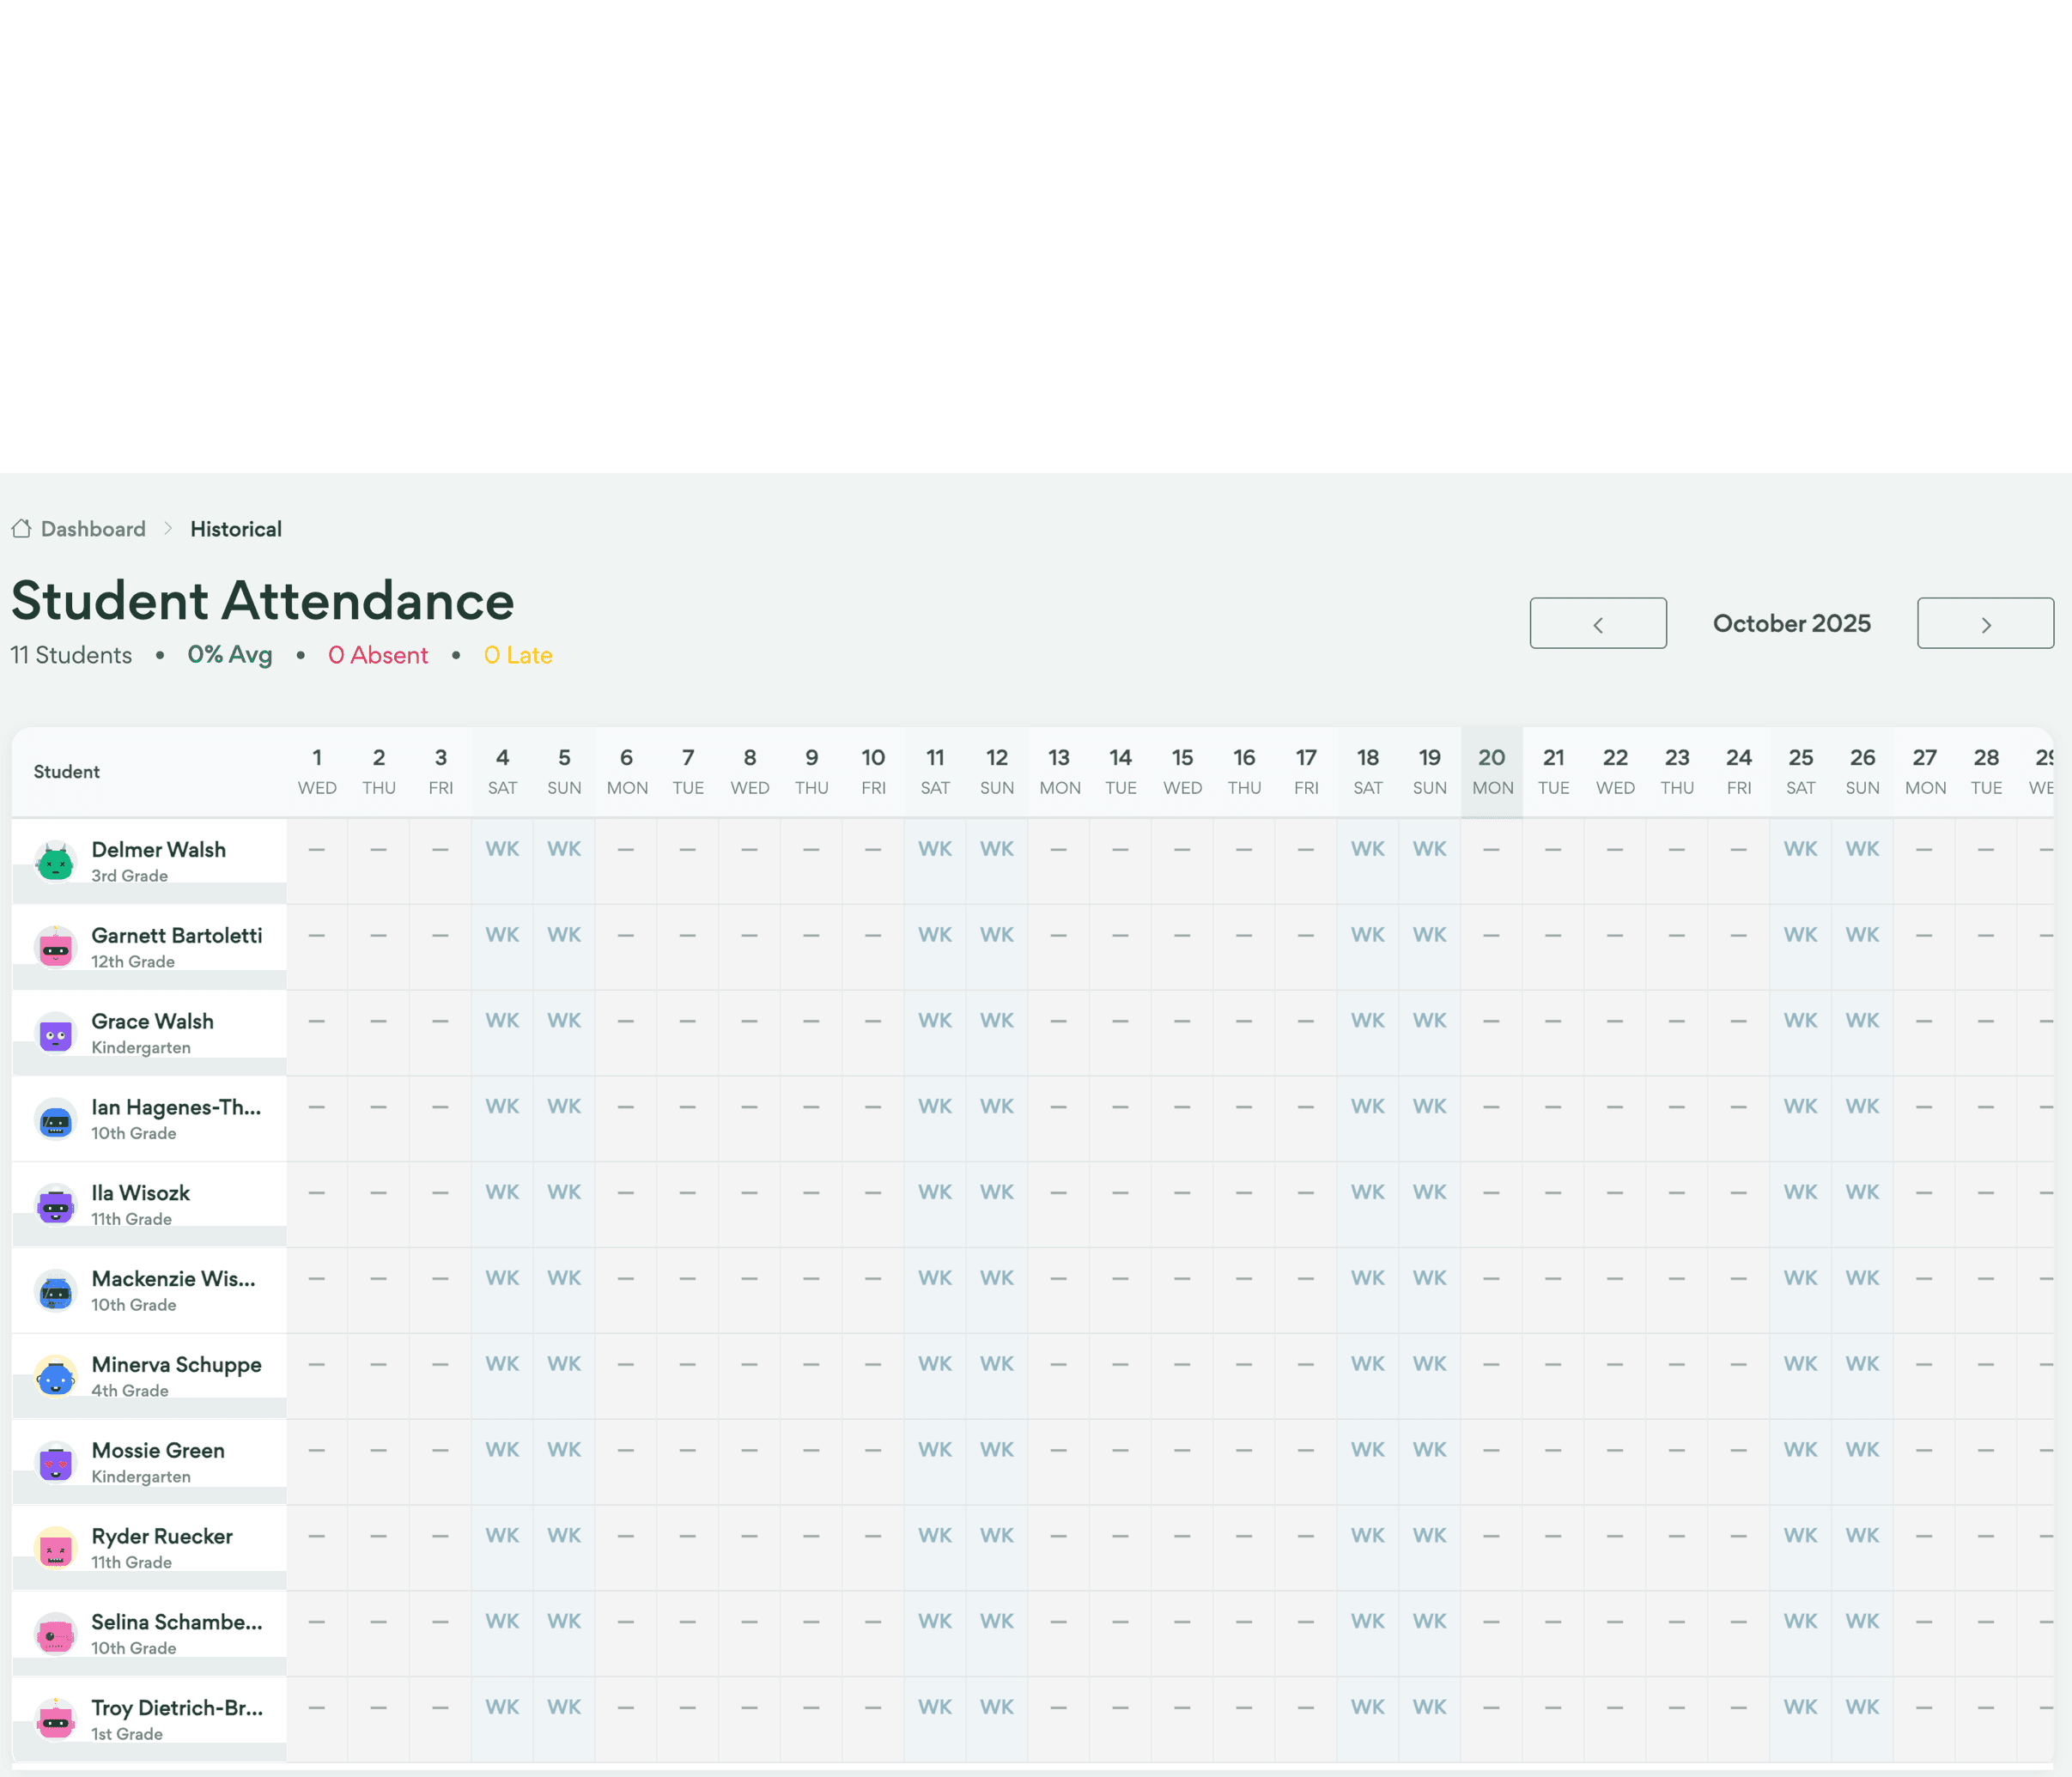Open Garnett Bartoletti's student row

(176, 936)
